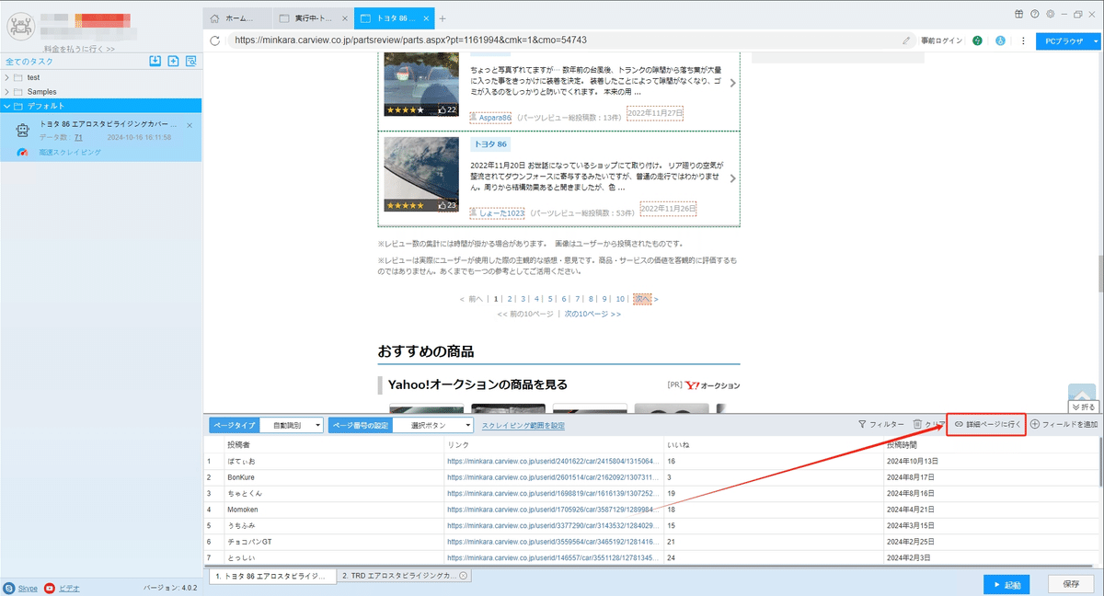
Task: Switch to the ホーム home tab
Action: point(237,18)
